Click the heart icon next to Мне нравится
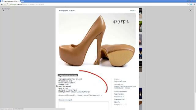 click(x=100, y=95)
